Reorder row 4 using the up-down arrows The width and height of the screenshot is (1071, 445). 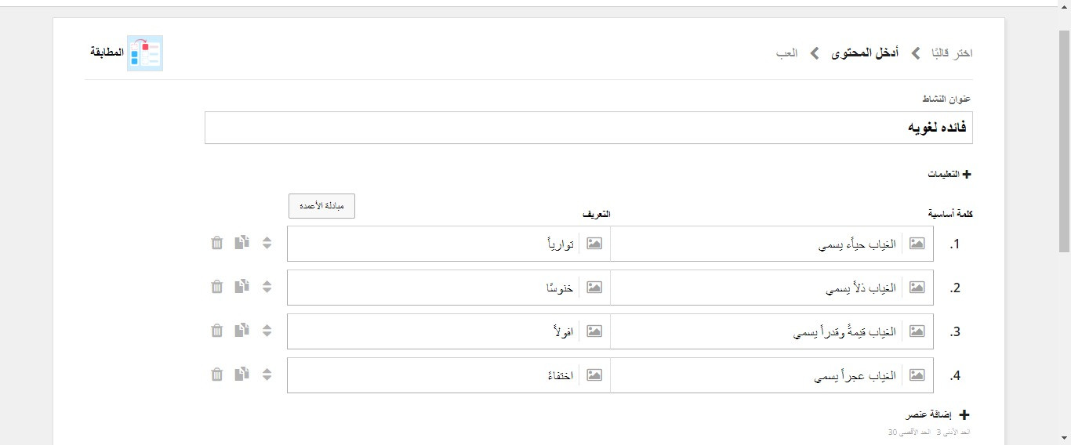point(267,375)
